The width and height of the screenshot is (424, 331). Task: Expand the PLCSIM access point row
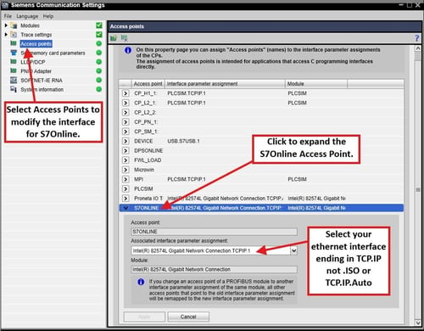126,188
